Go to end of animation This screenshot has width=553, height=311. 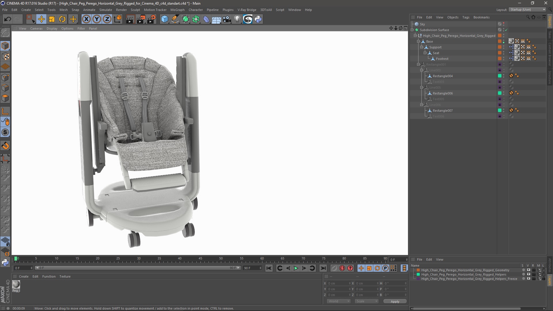(323, 268)
